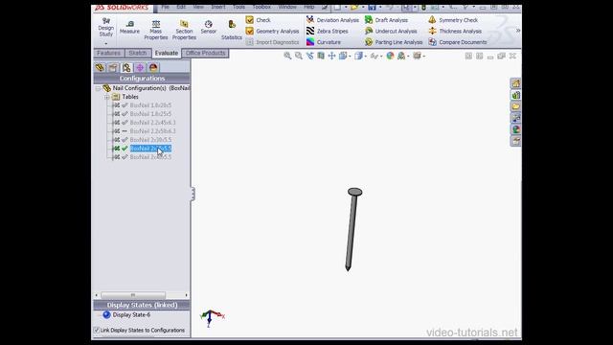Open the Insert menu
613x345 pixels.
click(x=218, y=7)
